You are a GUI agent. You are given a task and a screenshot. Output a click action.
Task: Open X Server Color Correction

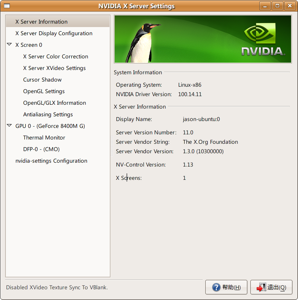click(x=55, y=57)
